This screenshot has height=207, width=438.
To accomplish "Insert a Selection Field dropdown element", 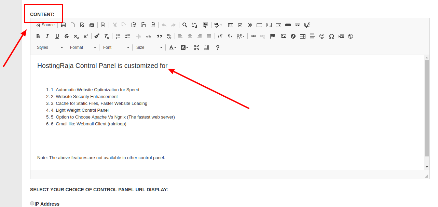I will tap(278, 25).
